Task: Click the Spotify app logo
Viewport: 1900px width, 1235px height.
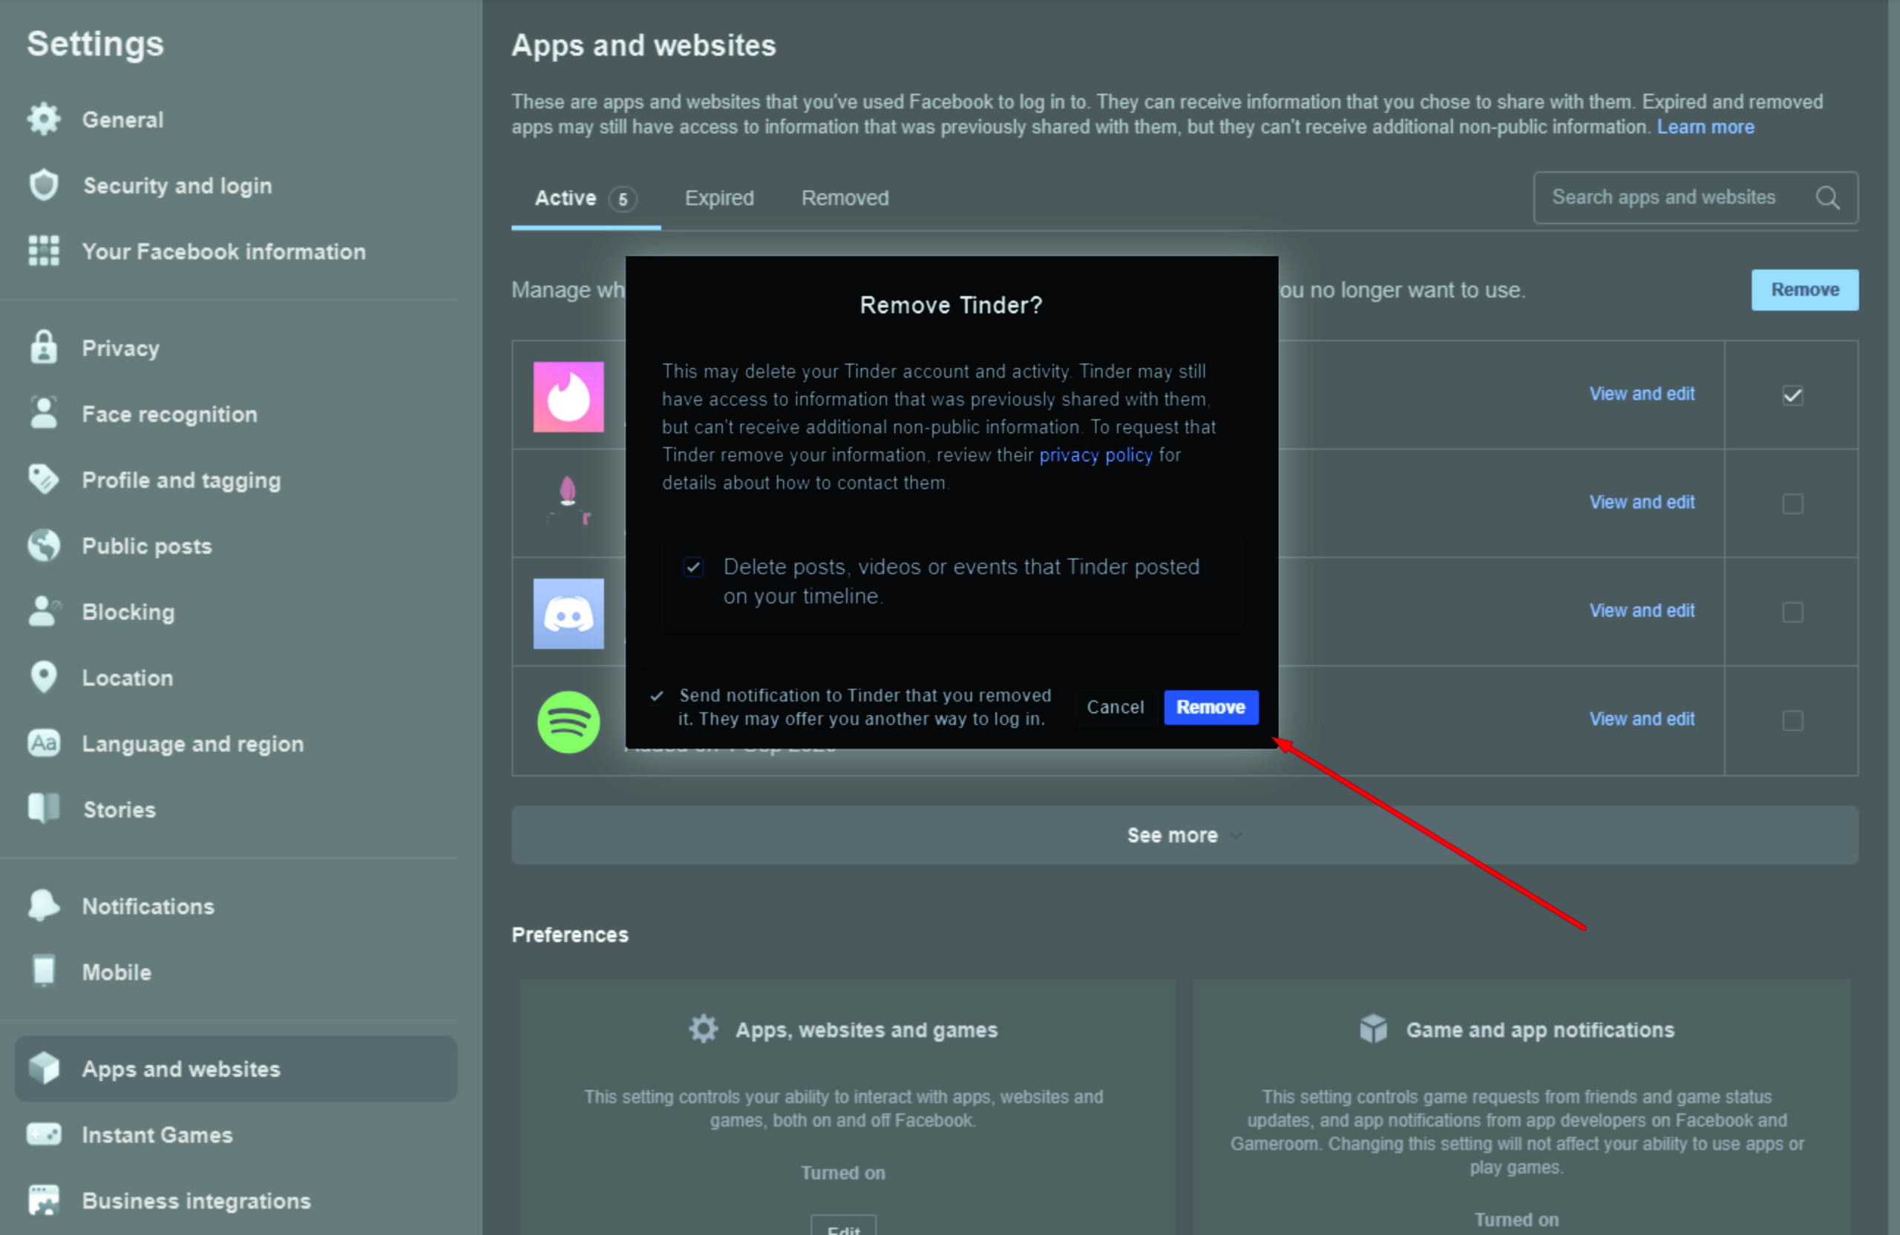Action: click(569, 722)
